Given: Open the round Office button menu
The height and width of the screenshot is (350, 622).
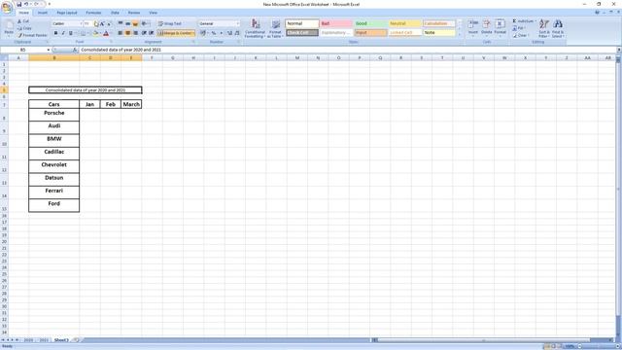Looking at the screenshot, I should (7, 7).
